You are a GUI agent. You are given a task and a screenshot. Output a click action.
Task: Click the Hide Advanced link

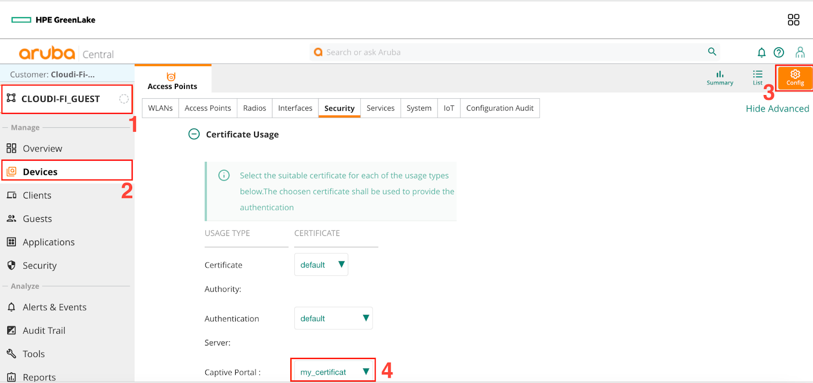click(777, 109)
